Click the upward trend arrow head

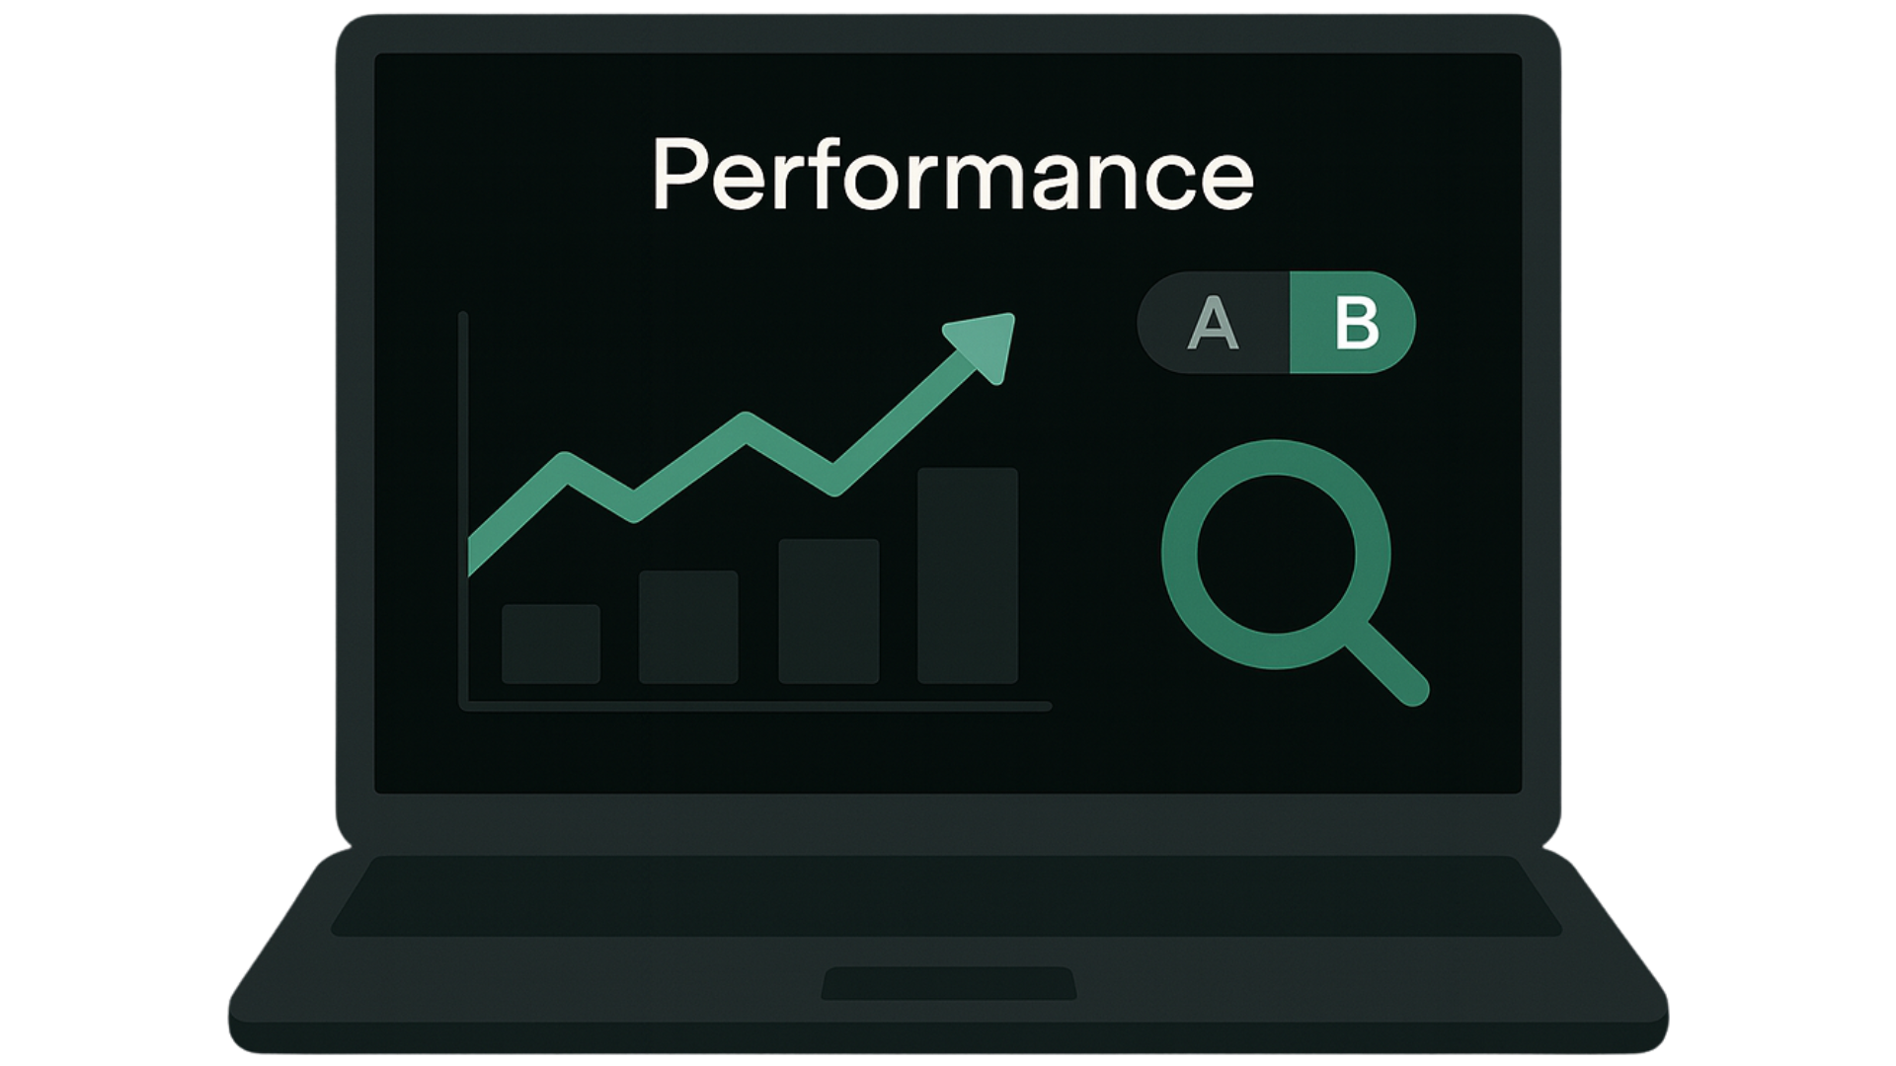click(984, 345)
